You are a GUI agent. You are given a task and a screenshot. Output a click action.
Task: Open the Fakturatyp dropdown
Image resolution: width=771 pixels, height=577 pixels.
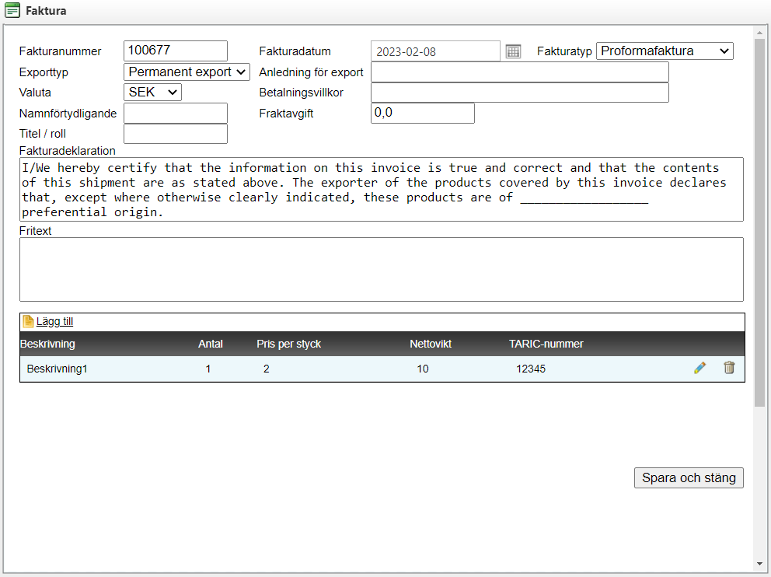click(665, 51)
